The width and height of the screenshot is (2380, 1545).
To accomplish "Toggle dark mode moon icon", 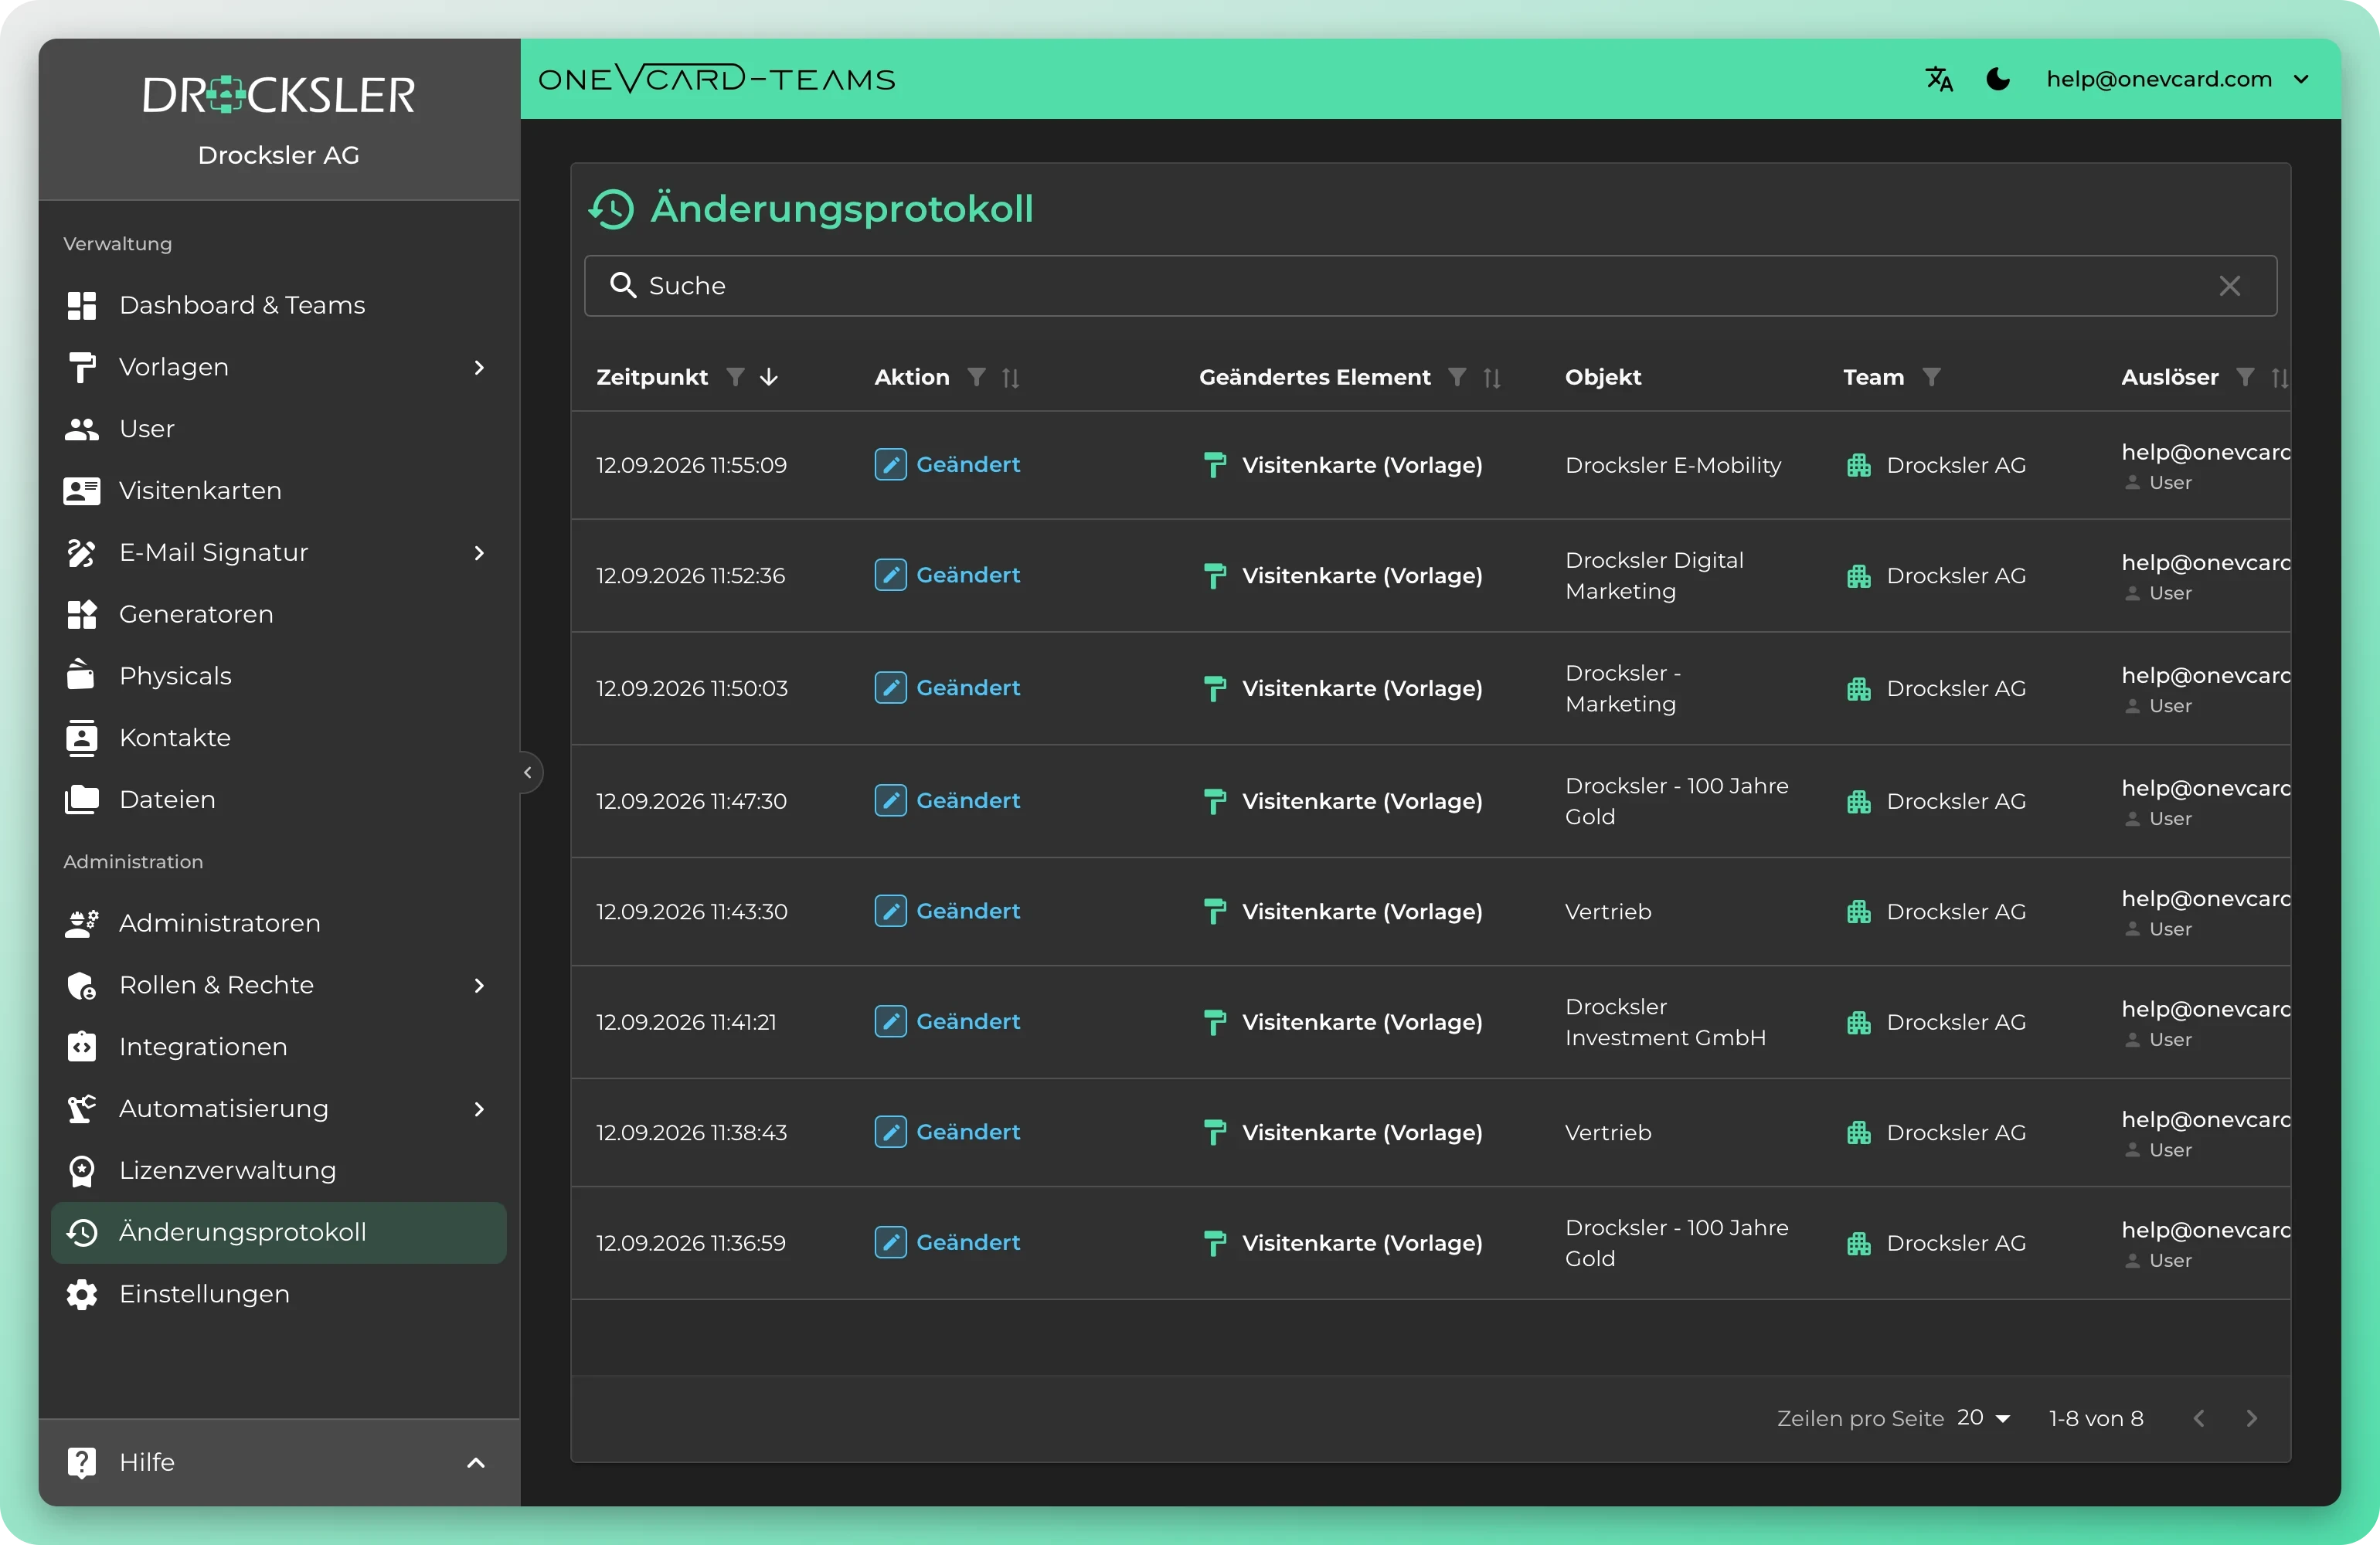I will pos(1998,79).
